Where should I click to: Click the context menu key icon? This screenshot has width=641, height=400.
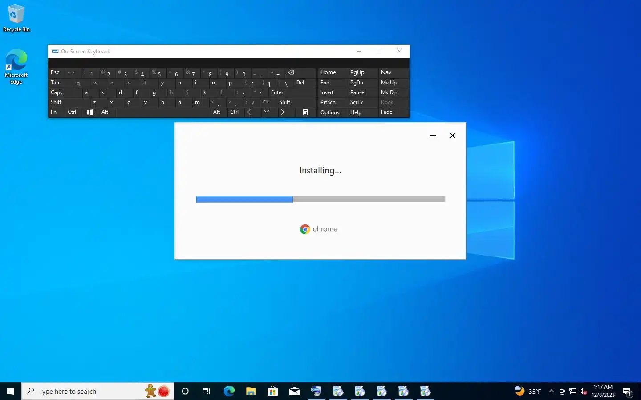coord(305,112)
